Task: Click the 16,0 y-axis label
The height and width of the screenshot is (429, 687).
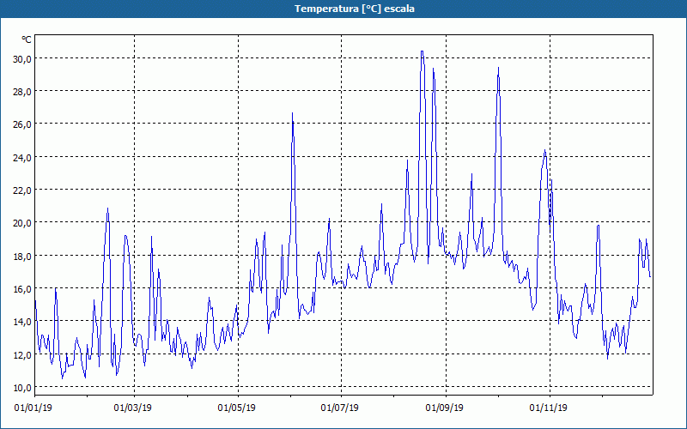Action: point(22,289)
